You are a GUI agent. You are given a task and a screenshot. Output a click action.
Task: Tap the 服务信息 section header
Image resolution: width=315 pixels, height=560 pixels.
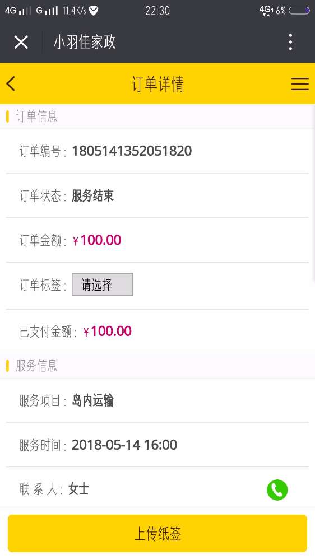click(36, 366)
